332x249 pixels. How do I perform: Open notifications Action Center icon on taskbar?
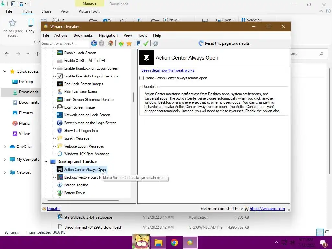(x=323, y=243)
